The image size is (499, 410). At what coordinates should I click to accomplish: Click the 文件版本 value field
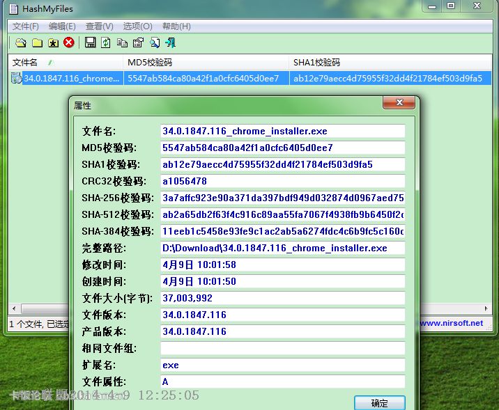282,315
